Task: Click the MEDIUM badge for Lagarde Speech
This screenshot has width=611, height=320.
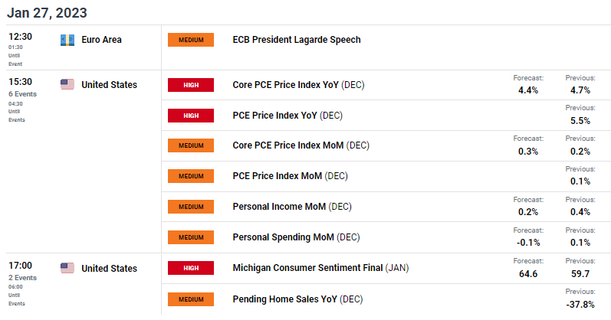Action: pos(191,40)
